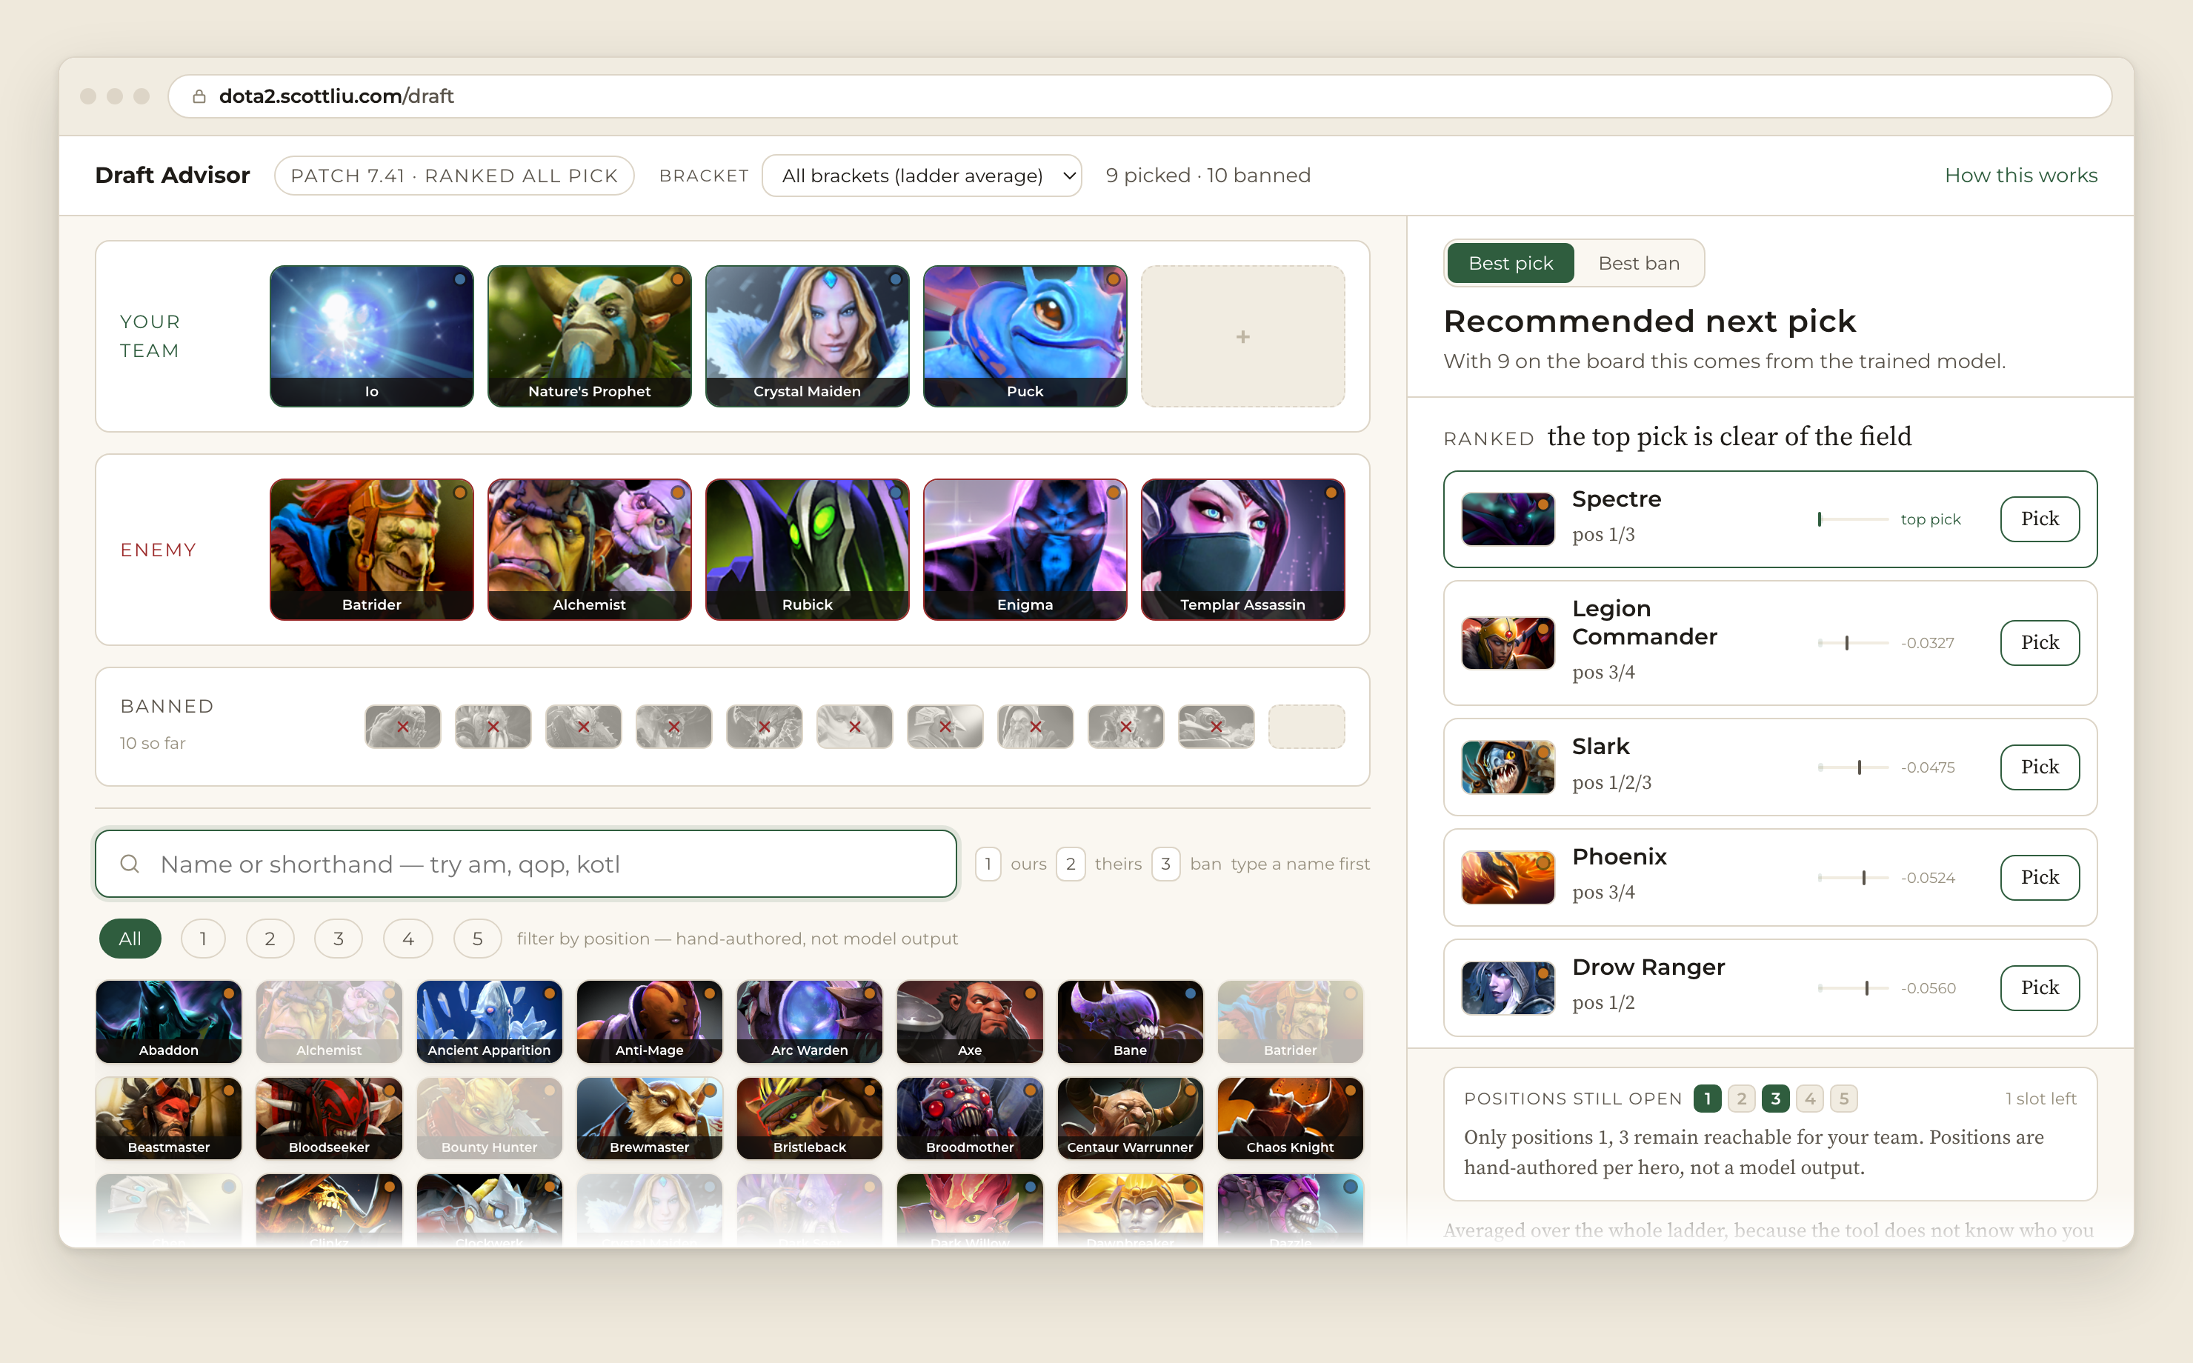Screen dimensions: 2193x1363
Task: Select Bristleback in the hero grid
Action: coord(810,1118)
